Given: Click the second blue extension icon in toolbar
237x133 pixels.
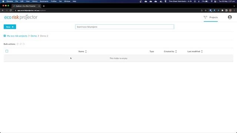Looking at the screenshot, I should pos(214,10).
